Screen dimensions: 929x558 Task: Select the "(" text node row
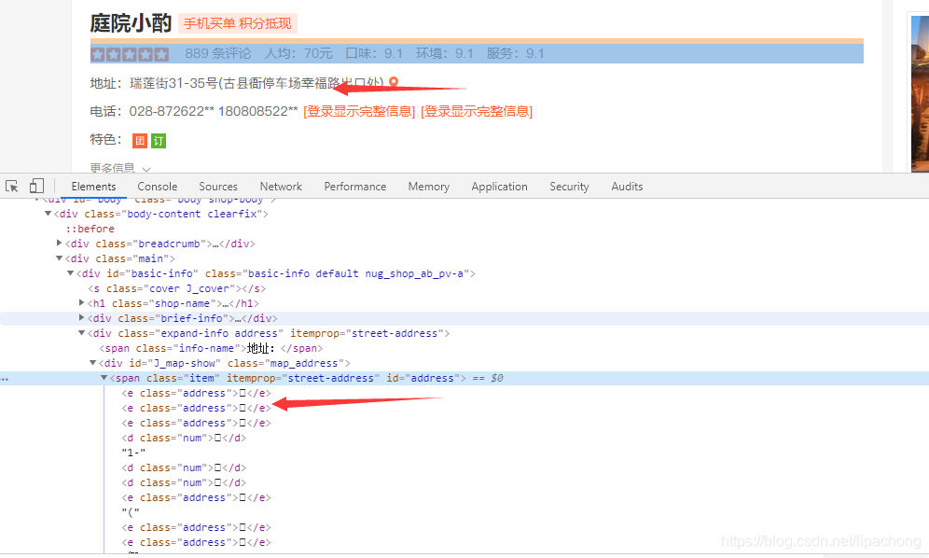coord(131,512)
